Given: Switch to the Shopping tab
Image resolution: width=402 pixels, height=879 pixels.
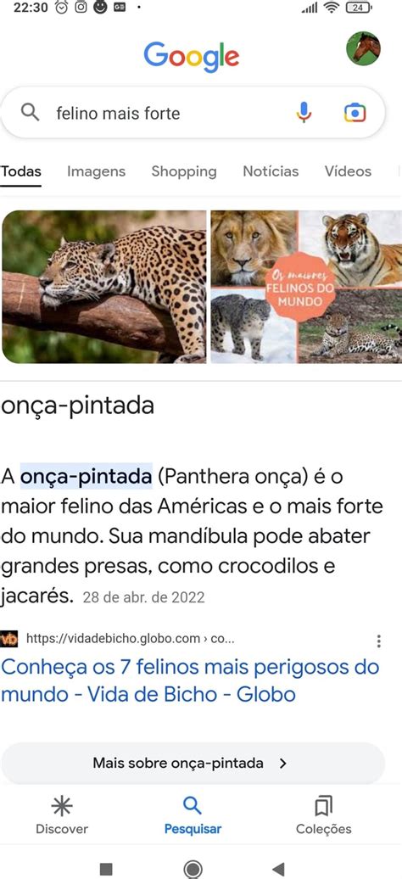Looking at the screenshot, I should [x=184, y=171].
